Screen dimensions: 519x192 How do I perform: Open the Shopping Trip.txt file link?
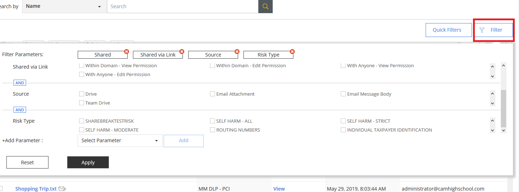(36, 189)
